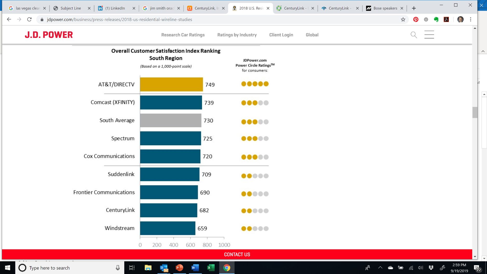Screen dimensions: 487x274
Task: Click the J.D. Power search magnifier icon
Action: coord(414,35)
